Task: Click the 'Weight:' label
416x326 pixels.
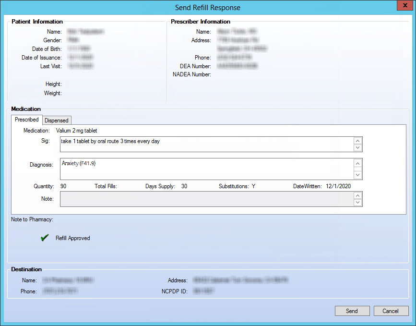Action: pos(53,93)
